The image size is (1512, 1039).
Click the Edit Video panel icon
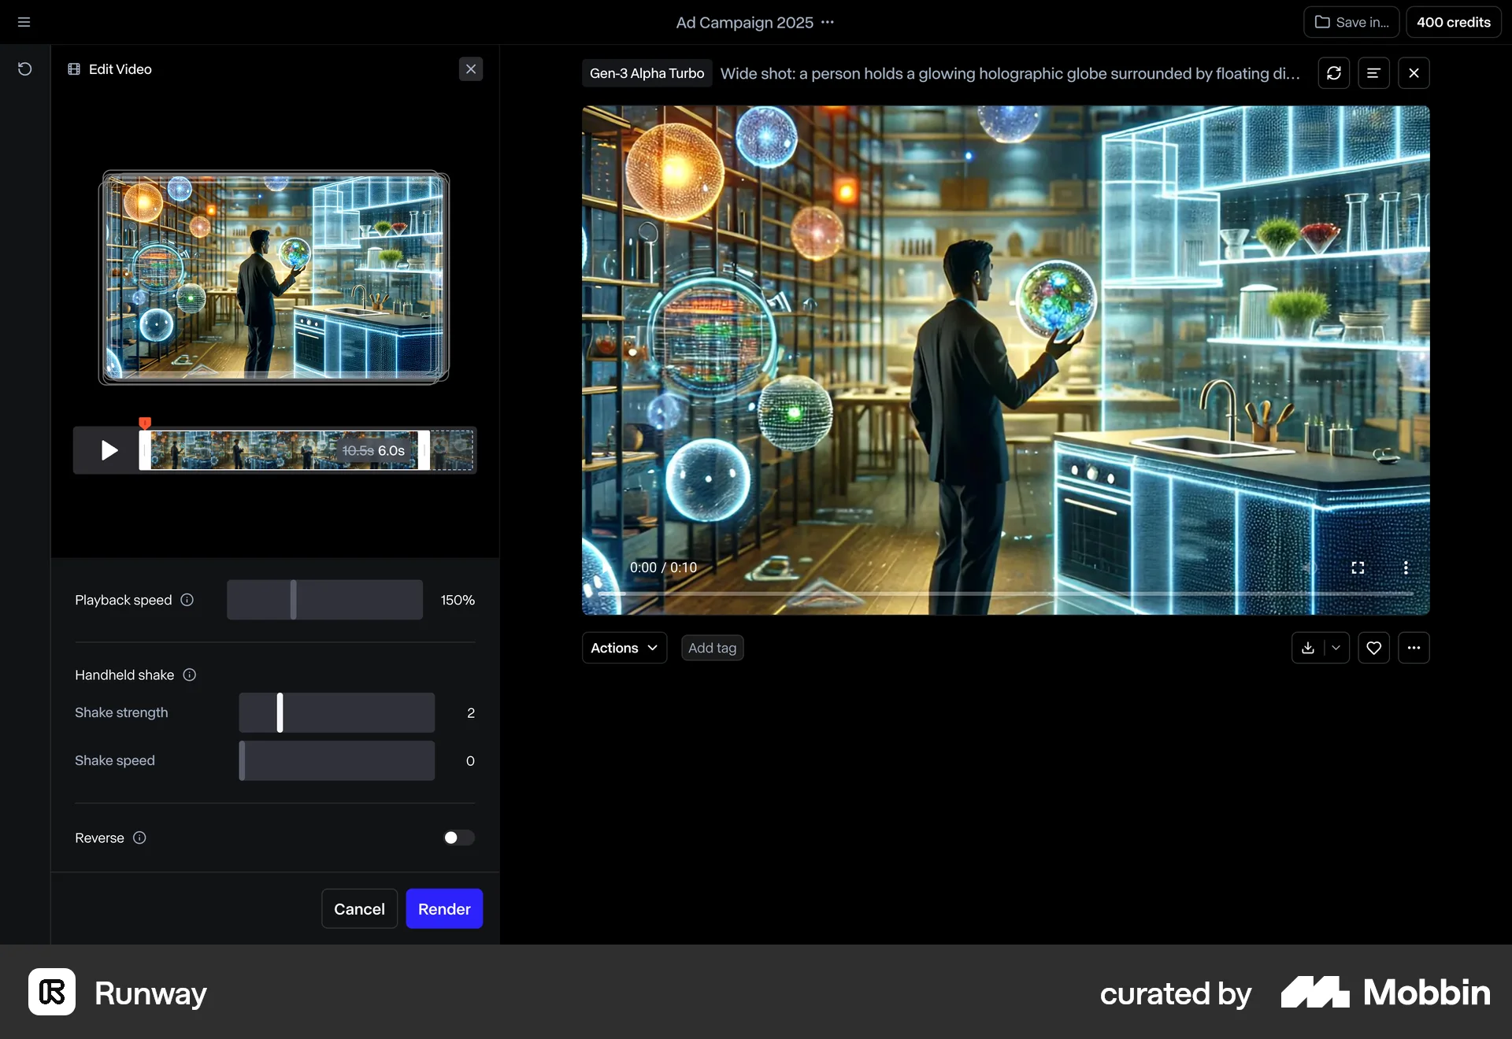click(x=75, y=69)
